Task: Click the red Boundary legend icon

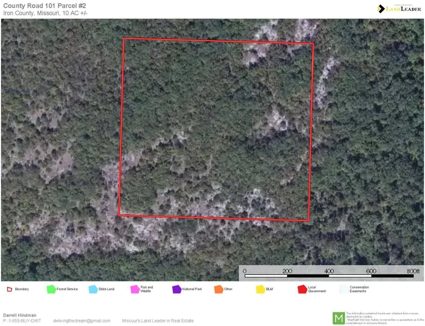Action: click(x=9, y=289)
